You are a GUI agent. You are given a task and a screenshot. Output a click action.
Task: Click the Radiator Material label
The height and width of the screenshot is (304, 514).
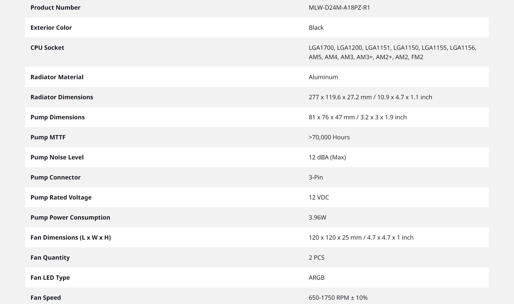(57, 77)
